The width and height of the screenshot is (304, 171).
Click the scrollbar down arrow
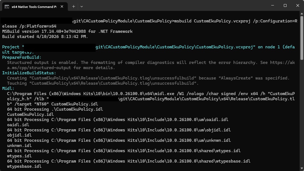click(302, 168)
